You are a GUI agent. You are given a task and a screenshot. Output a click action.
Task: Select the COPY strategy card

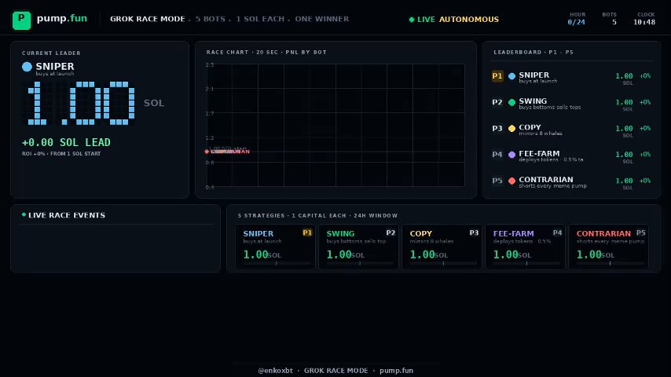click(x=442, y=247)
